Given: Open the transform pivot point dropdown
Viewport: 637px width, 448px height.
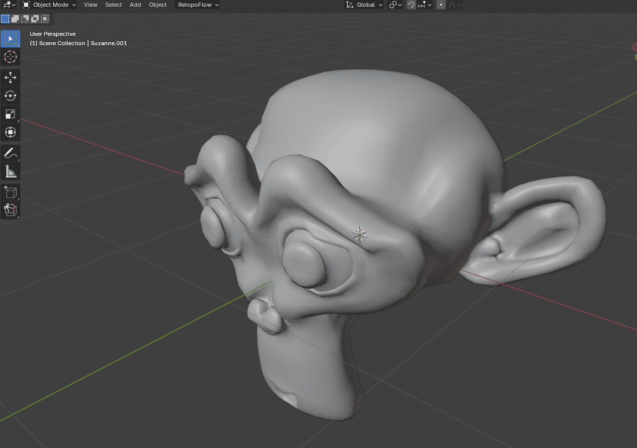Looking at the screenshot, I should 396,5.
